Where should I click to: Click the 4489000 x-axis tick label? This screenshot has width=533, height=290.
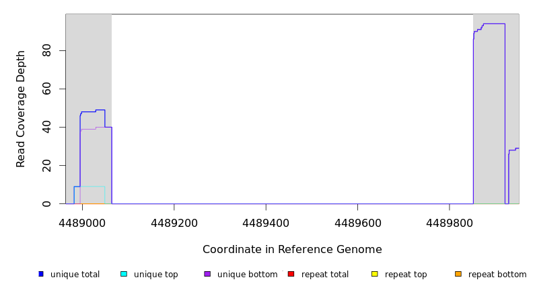[83, 222]
